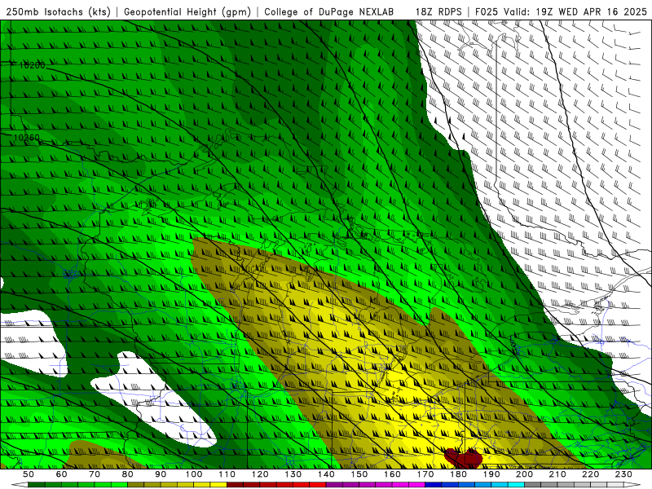Image resolution: width=652 pixels, height=489 pixels.
Task: Click the dark red swatch right after 110
Action: pos(235,485)
